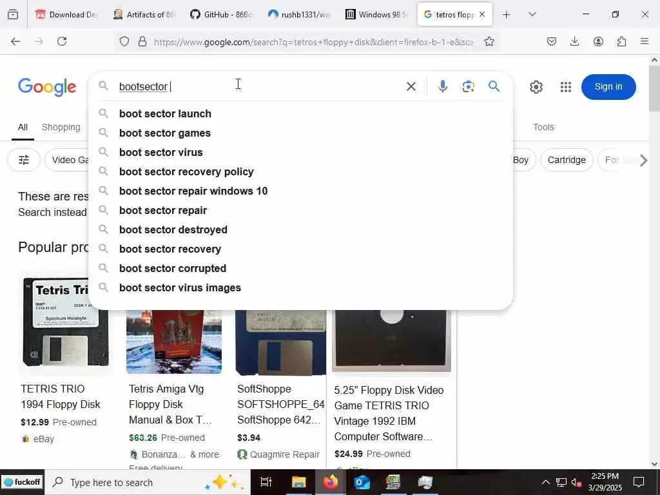Click into the Google search box
This screenshot has width=660, height=495.
[259, 87]
